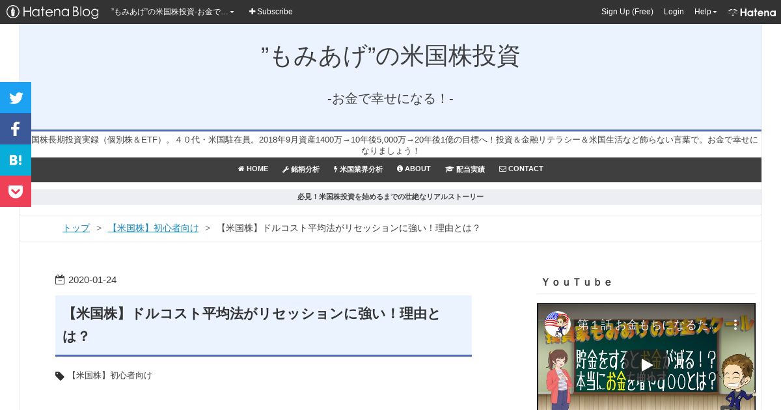The image size is (781, 410).
Task: Open the Hatena Blog logo link
Action: 53,12
